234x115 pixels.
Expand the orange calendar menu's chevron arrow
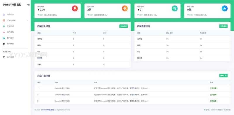(x=27, y=20)
